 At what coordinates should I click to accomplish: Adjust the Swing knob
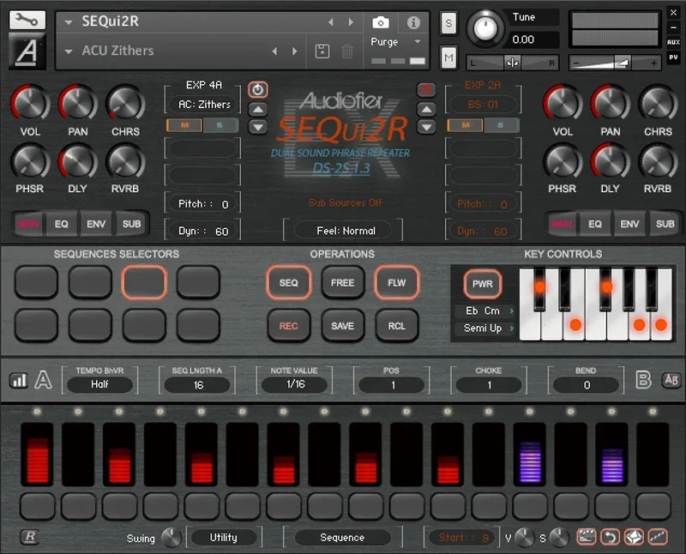click(x=171, y=538)
